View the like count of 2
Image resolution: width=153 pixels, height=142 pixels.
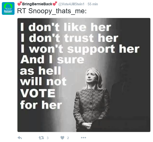pos(68,138)
